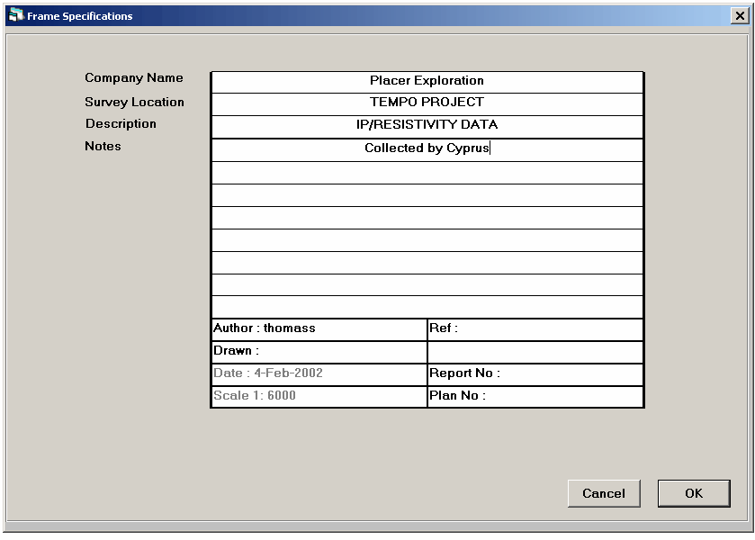The height and width of the screenshot is (540, 755).
Task: Click the Description label
Action: (121, 124)
